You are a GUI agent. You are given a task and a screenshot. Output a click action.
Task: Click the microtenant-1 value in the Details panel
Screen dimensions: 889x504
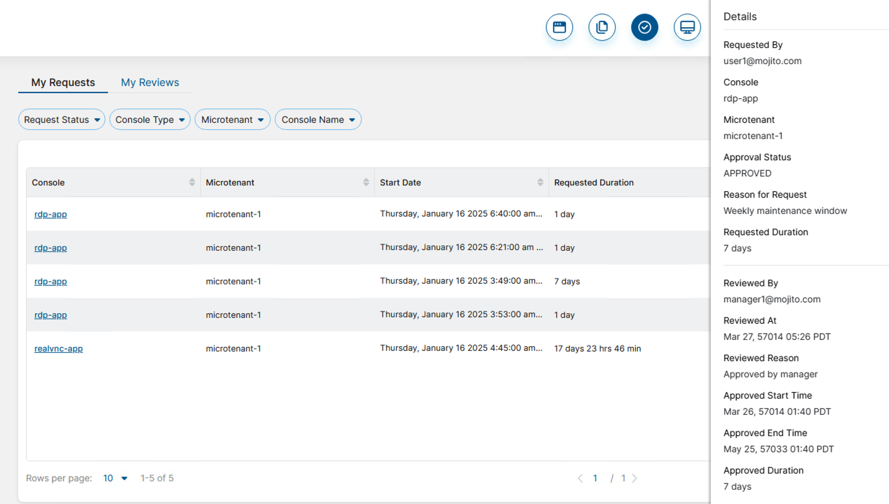[x=753, y=136]
